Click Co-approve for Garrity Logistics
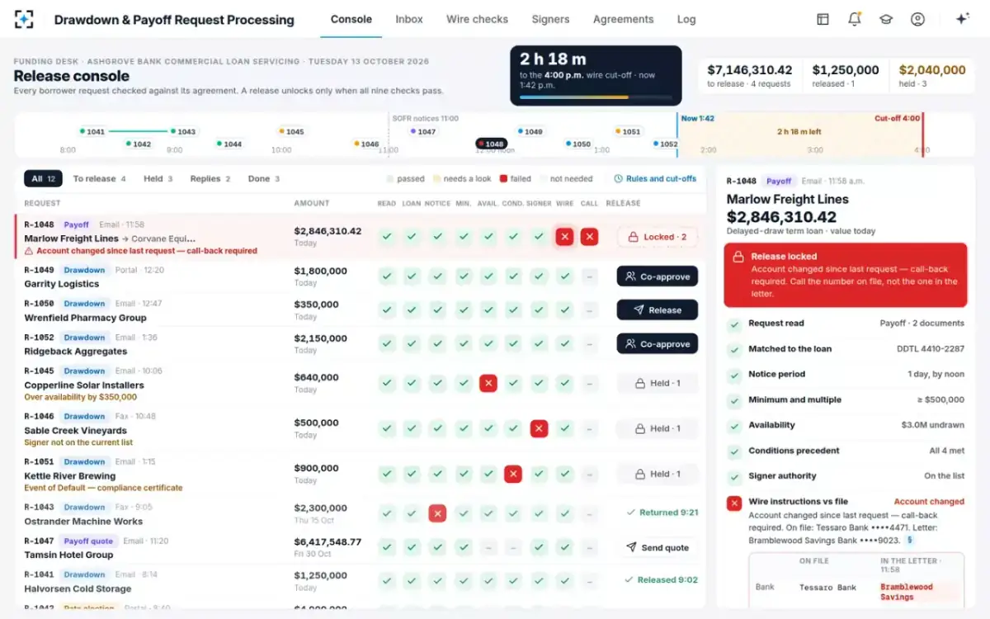Viewport: 990px width, 619px height. click(x=657, y=276)
